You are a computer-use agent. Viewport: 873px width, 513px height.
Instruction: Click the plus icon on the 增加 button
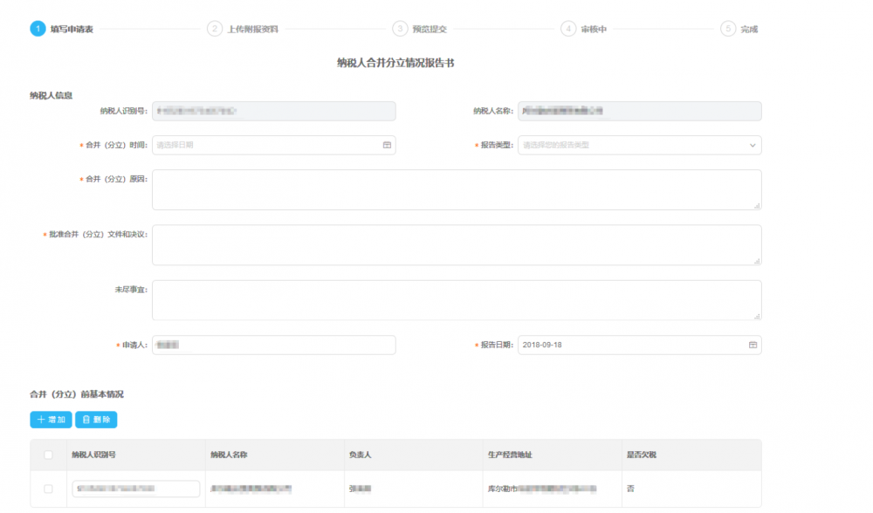click(x=41, y=420)
